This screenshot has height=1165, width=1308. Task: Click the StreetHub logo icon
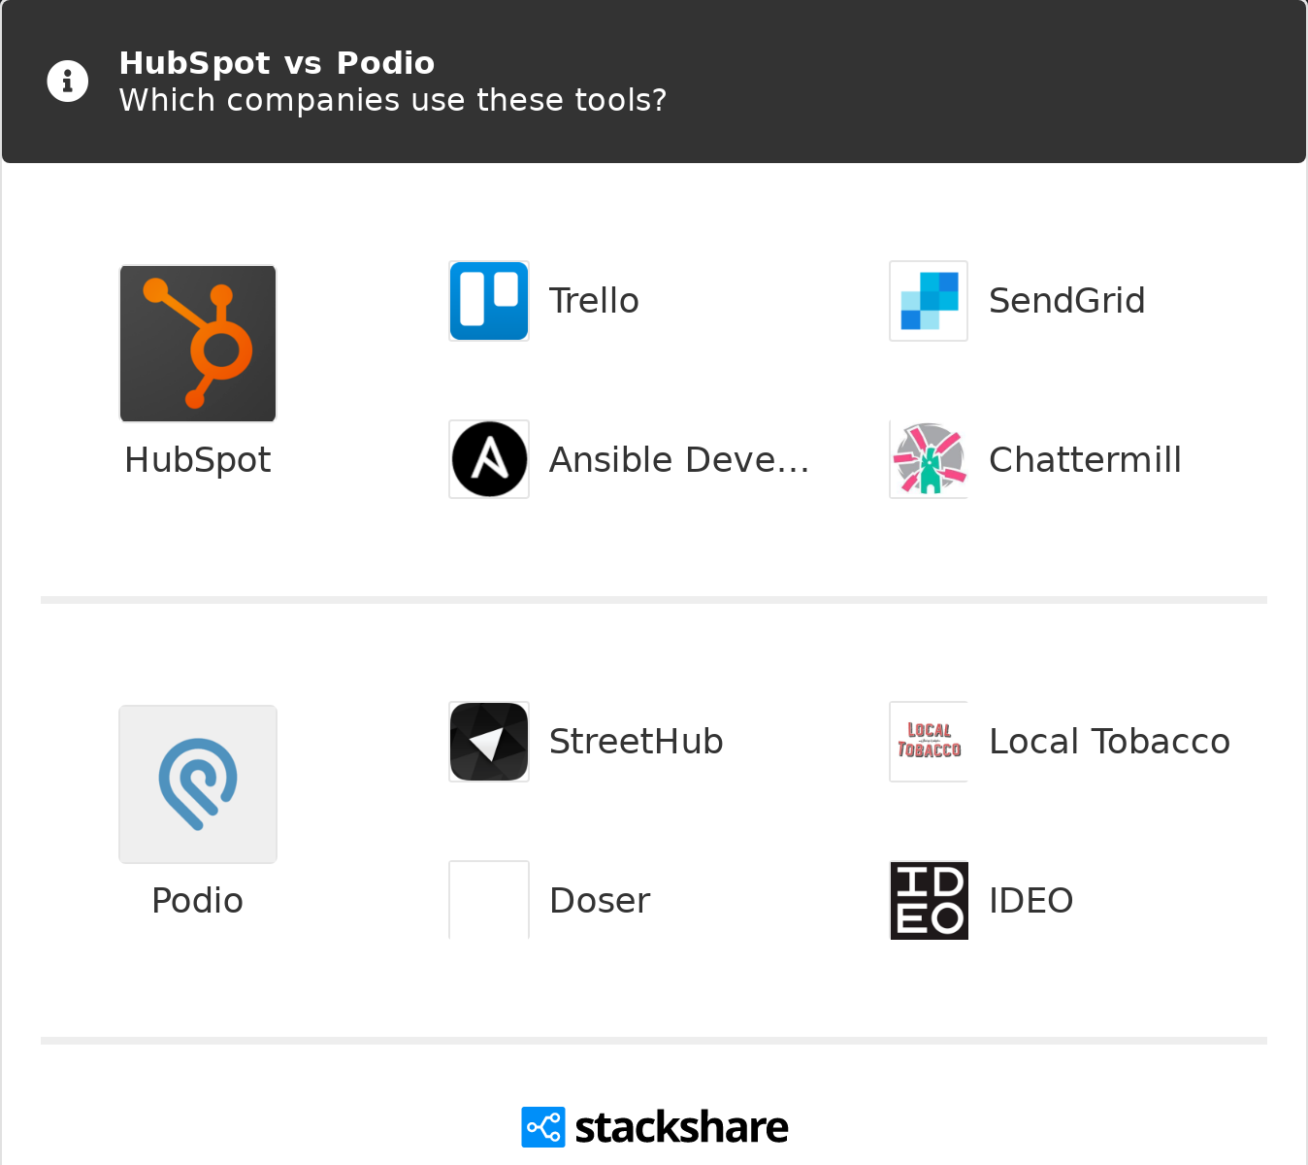(x=489, y=742)
